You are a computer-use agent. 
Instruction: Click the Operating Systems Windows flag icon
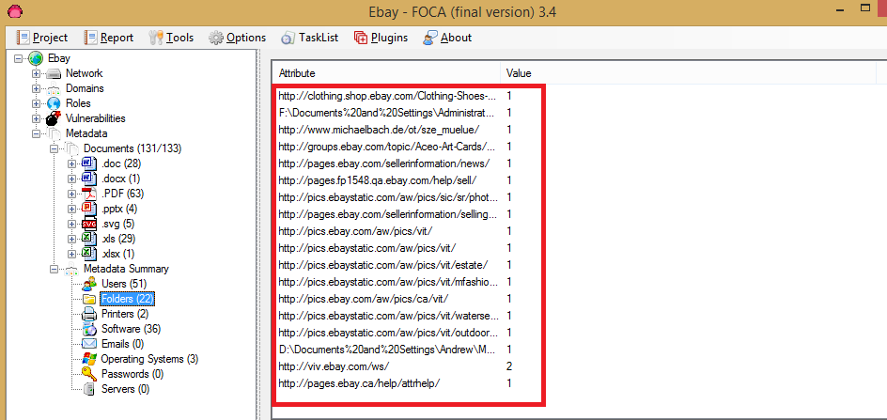(89, 359)
